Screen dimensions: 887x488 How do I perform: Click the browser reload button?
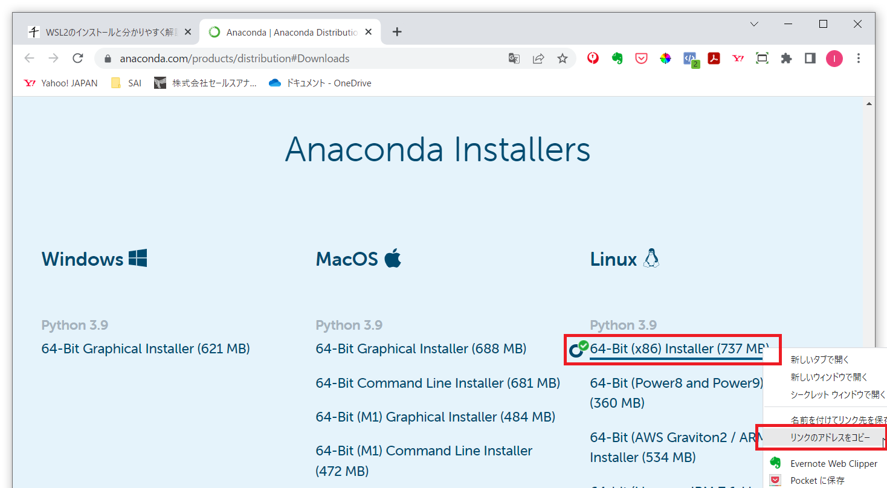tap(77, 59)
